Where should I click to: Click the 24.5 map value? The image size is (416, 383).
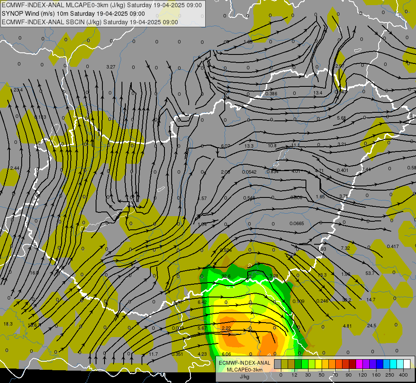pyautogui.click(x=372, y=326)
